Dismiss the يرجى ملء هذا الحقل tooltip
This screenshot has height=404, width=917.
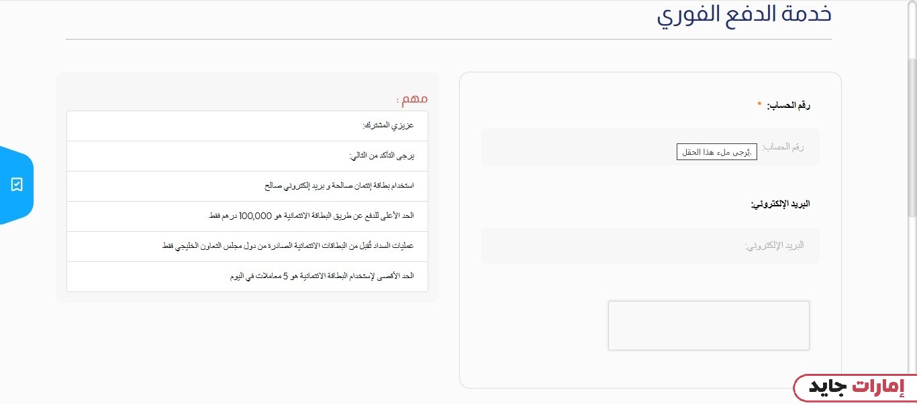click(716, 151)
